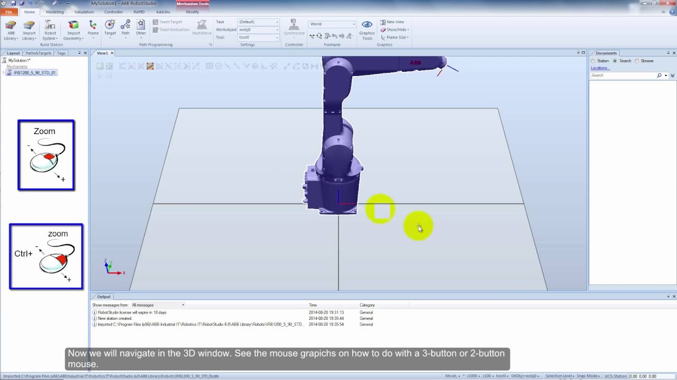Click the Teach Target button
The image size is (677, 380).
point(167,22)
